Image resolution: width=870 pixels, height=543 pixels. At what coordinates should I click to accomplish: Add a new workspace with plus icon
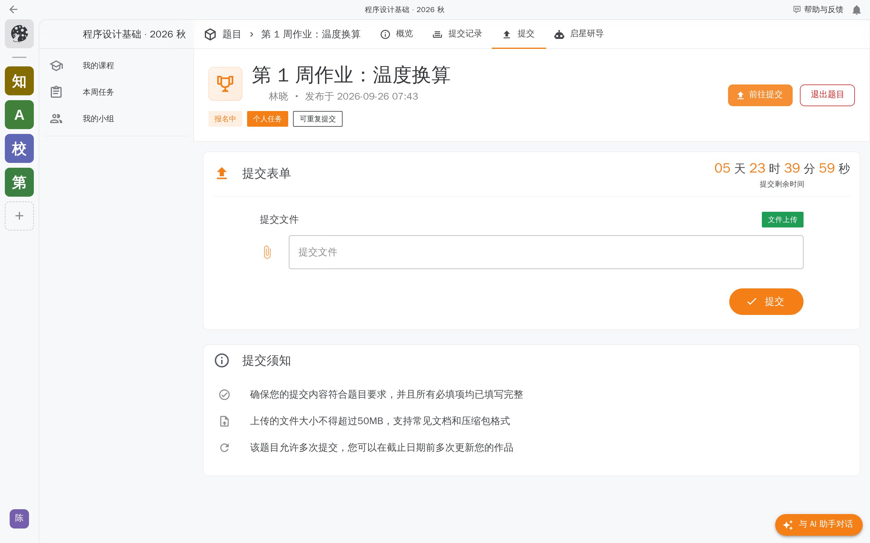point(19,216)
